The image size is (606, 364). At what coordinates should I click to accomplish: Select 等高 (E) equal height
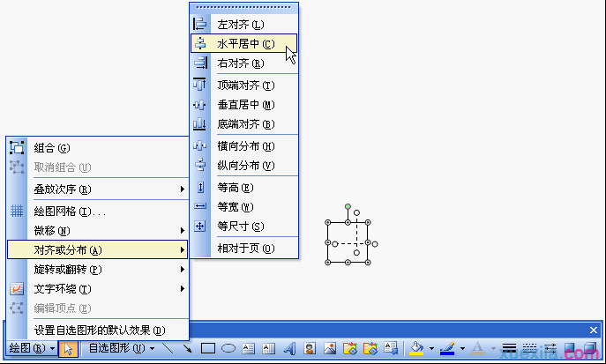pos(243,188)
